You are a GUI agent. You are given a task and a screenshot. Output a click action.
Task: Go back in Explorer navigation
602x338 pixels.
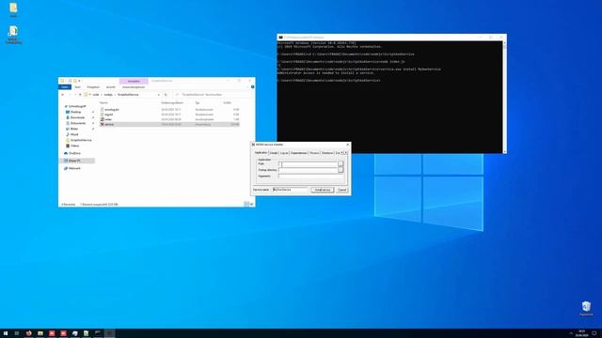[63, 94]
